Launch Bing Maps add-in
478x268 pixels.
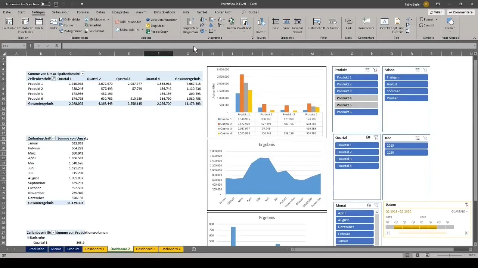[155, 26]
